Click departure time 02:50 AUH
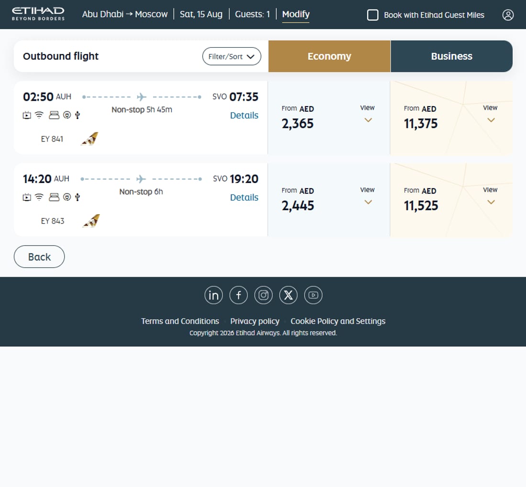The image size is (526, 487). pos(47,97)
